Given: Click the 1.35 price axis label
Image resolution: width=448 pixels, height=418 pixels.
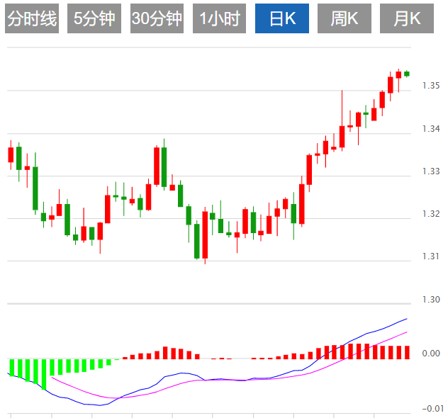Looking at the screenshot, I should click(x=431, y=86).
